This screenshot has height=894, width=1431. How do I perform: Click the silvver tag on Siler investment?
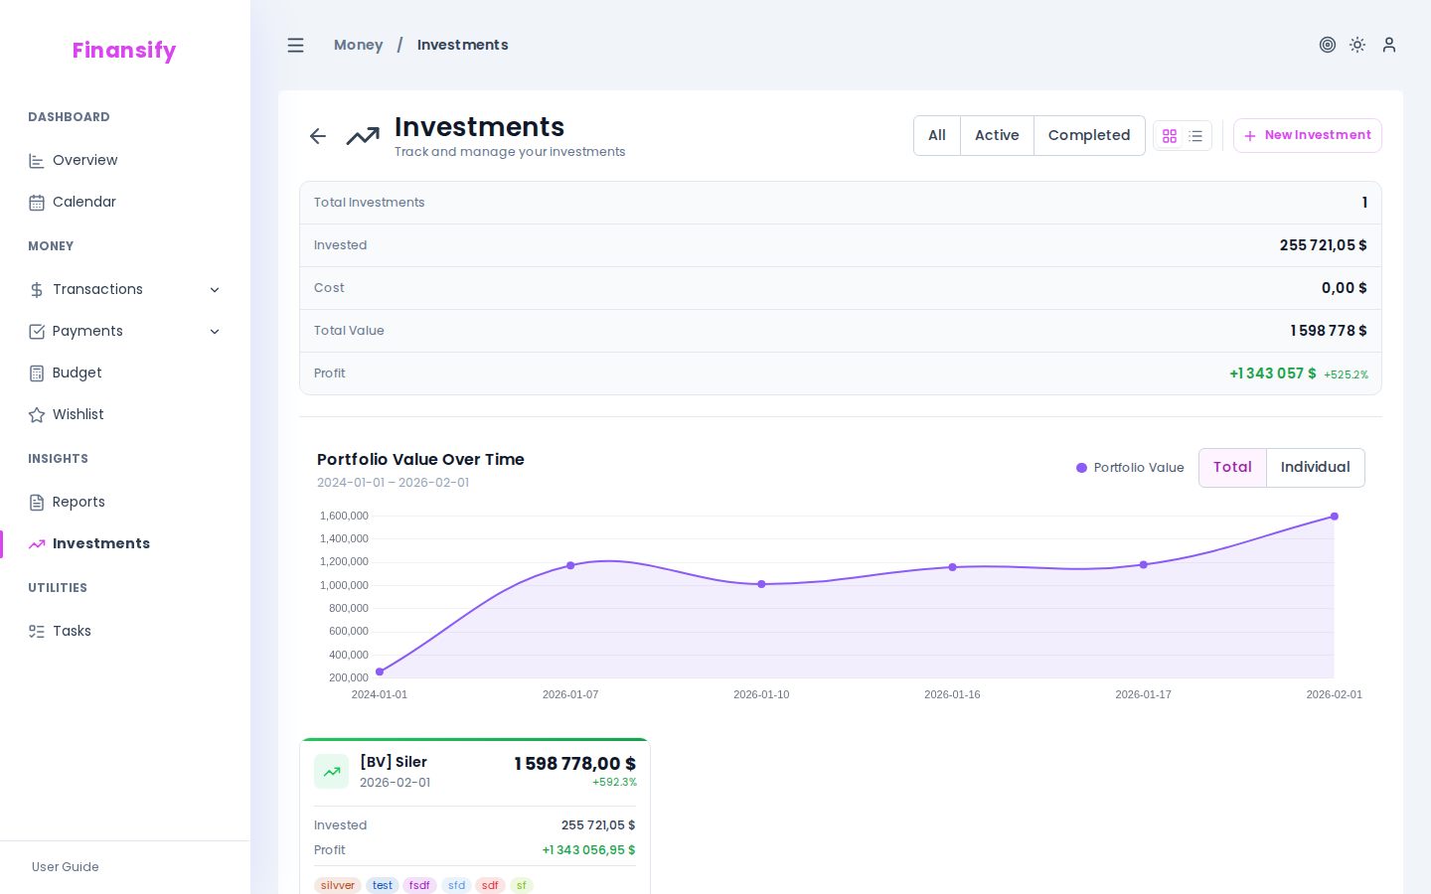point(337,885)
